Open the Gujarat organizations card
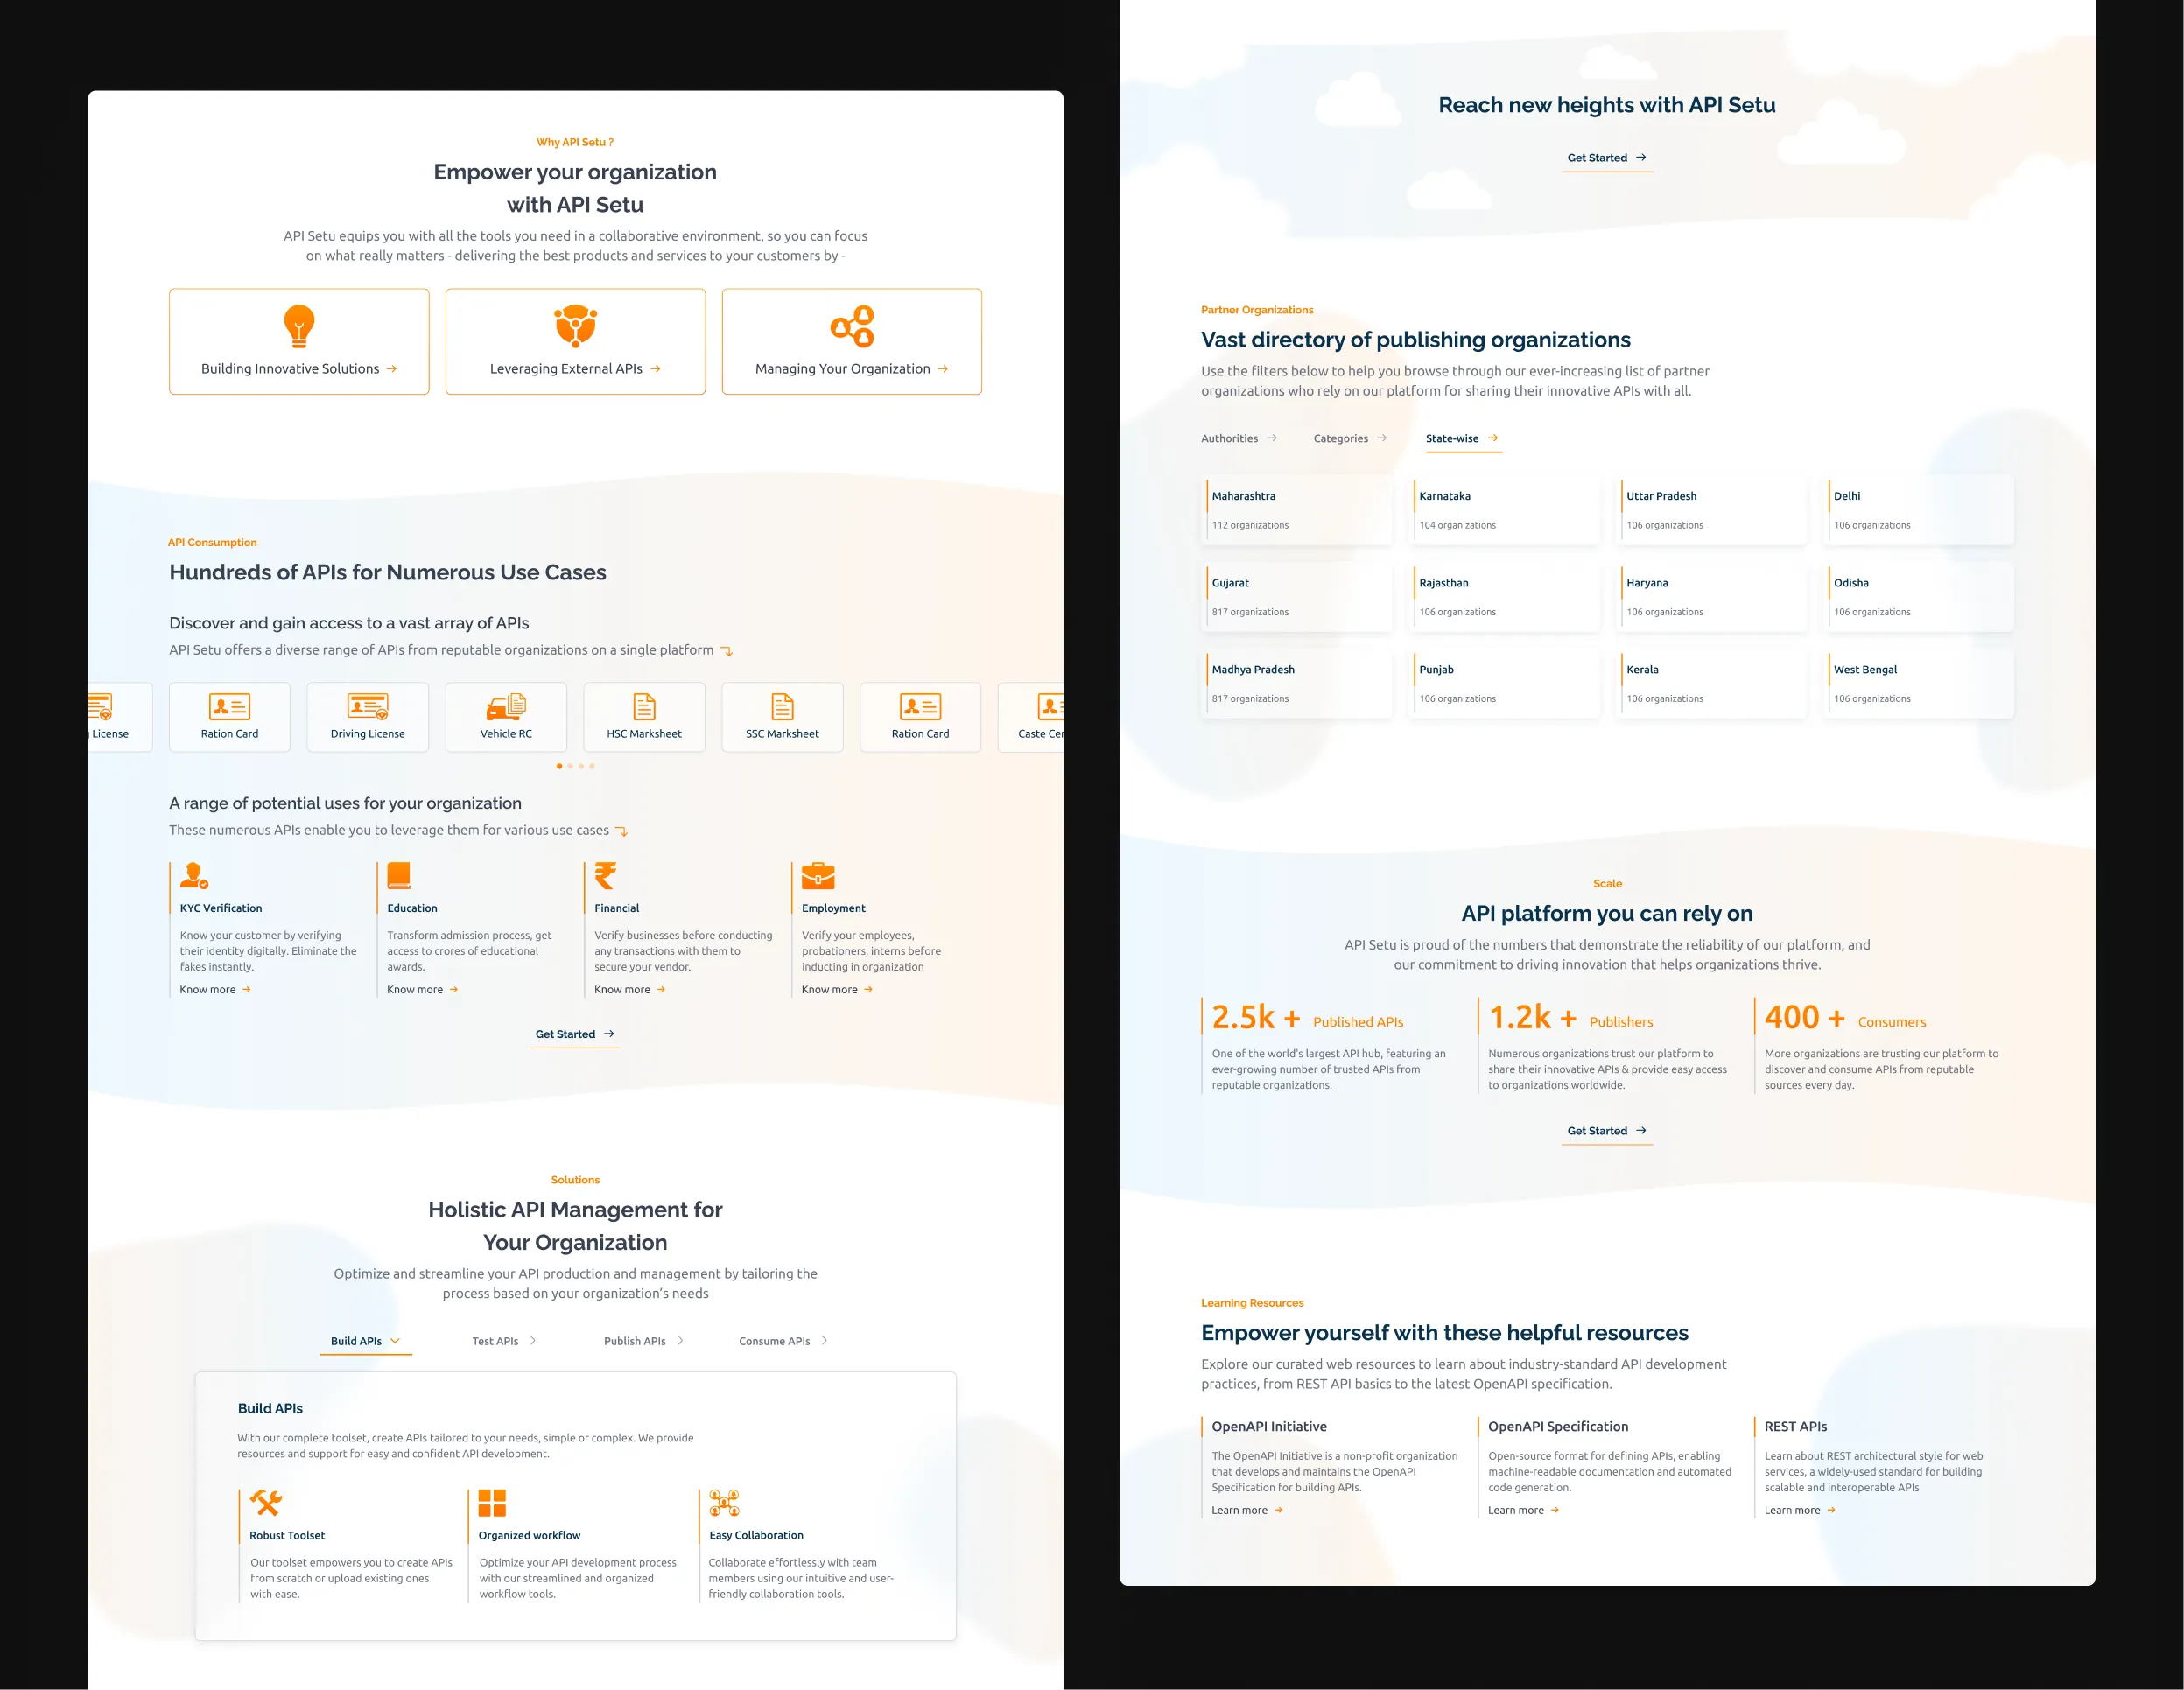This screenshot has width=2184, height=1690. tap(1297, 597)
